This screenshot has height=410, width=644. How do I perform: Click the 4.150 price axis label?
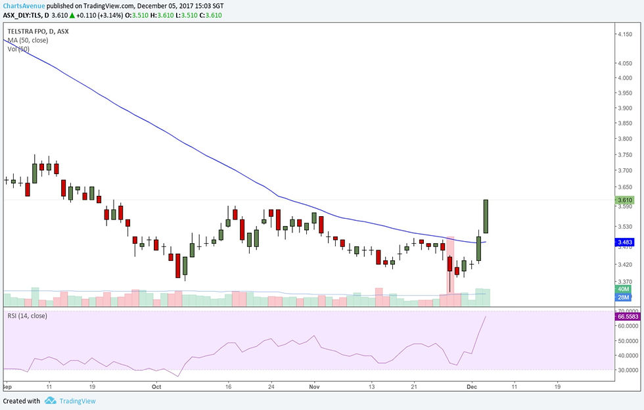click(x=625, y=35)
